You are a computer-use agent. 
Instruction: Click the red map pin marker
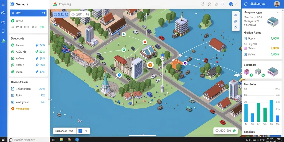pos(145,42)
